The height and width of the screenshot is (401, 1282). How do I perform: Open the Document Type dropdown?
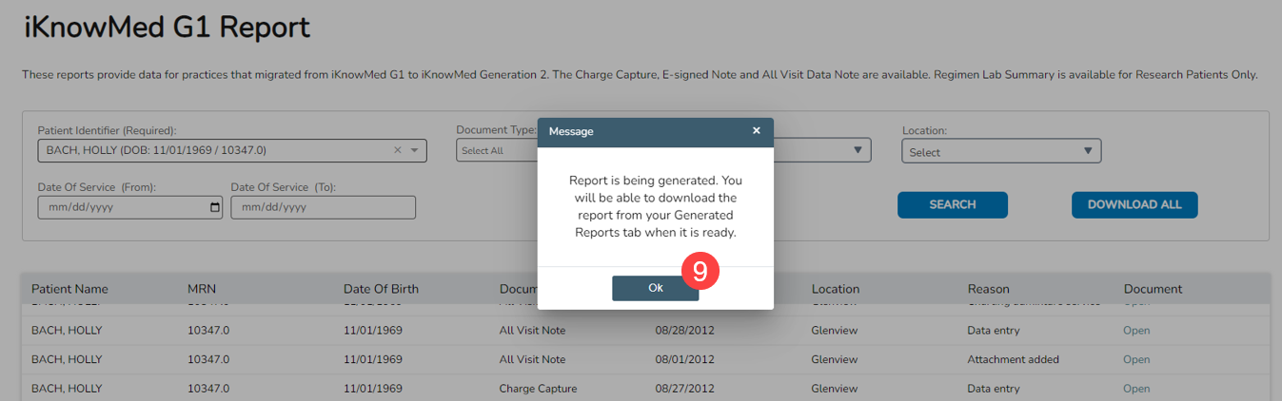pyautogui.click(x=495, y=150)
